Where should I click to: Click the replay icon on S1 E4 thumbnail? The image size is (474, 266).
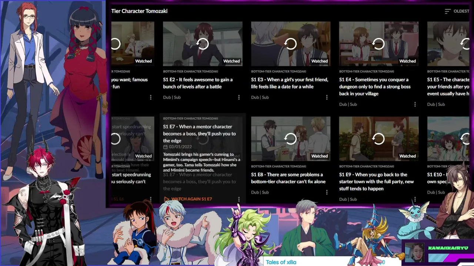[x=379, y=44]
